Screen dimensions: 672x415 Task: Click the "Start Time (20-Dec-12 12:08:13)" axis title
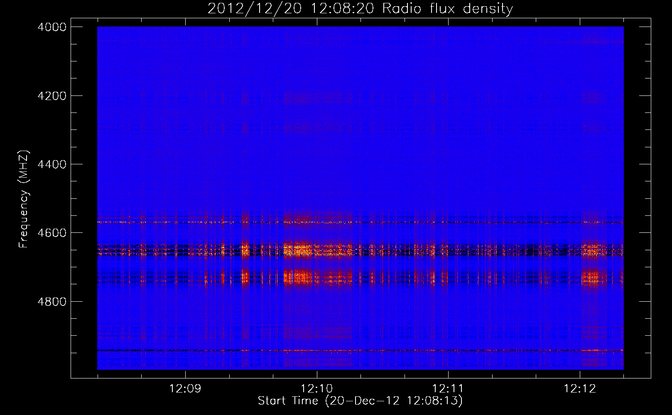(360, 401)
